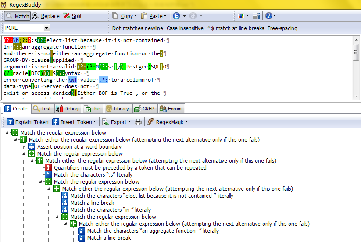This screenshot has height=242, width=361.
Task: Open the Paste dropdown arrow
Action: click(165, 16)
